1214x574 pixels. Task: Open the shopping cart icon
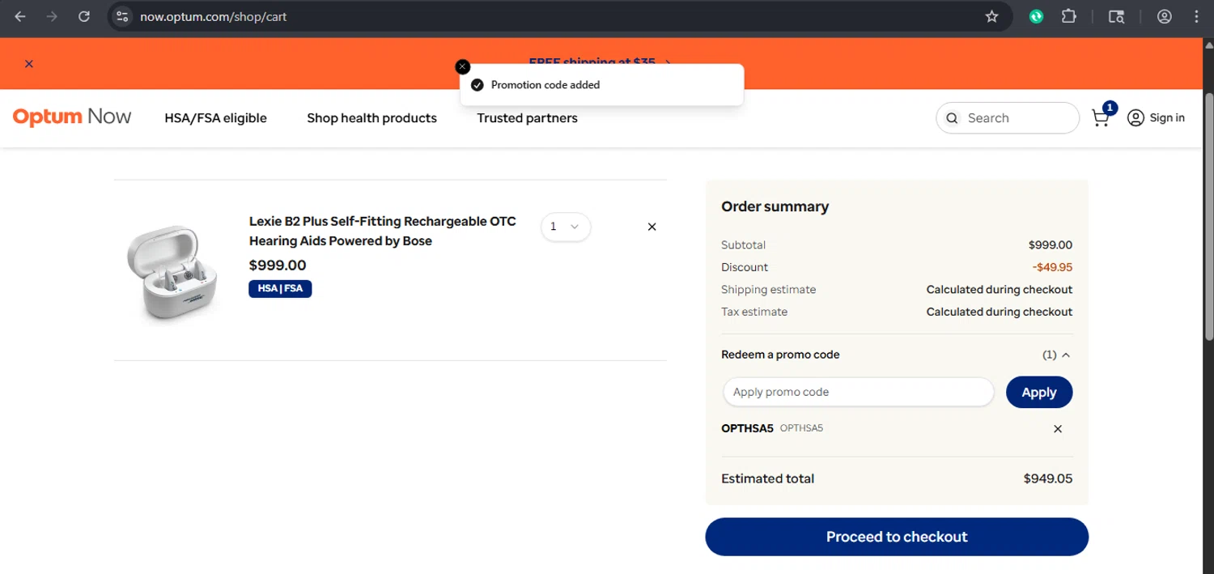click(x=1101, y=118)
